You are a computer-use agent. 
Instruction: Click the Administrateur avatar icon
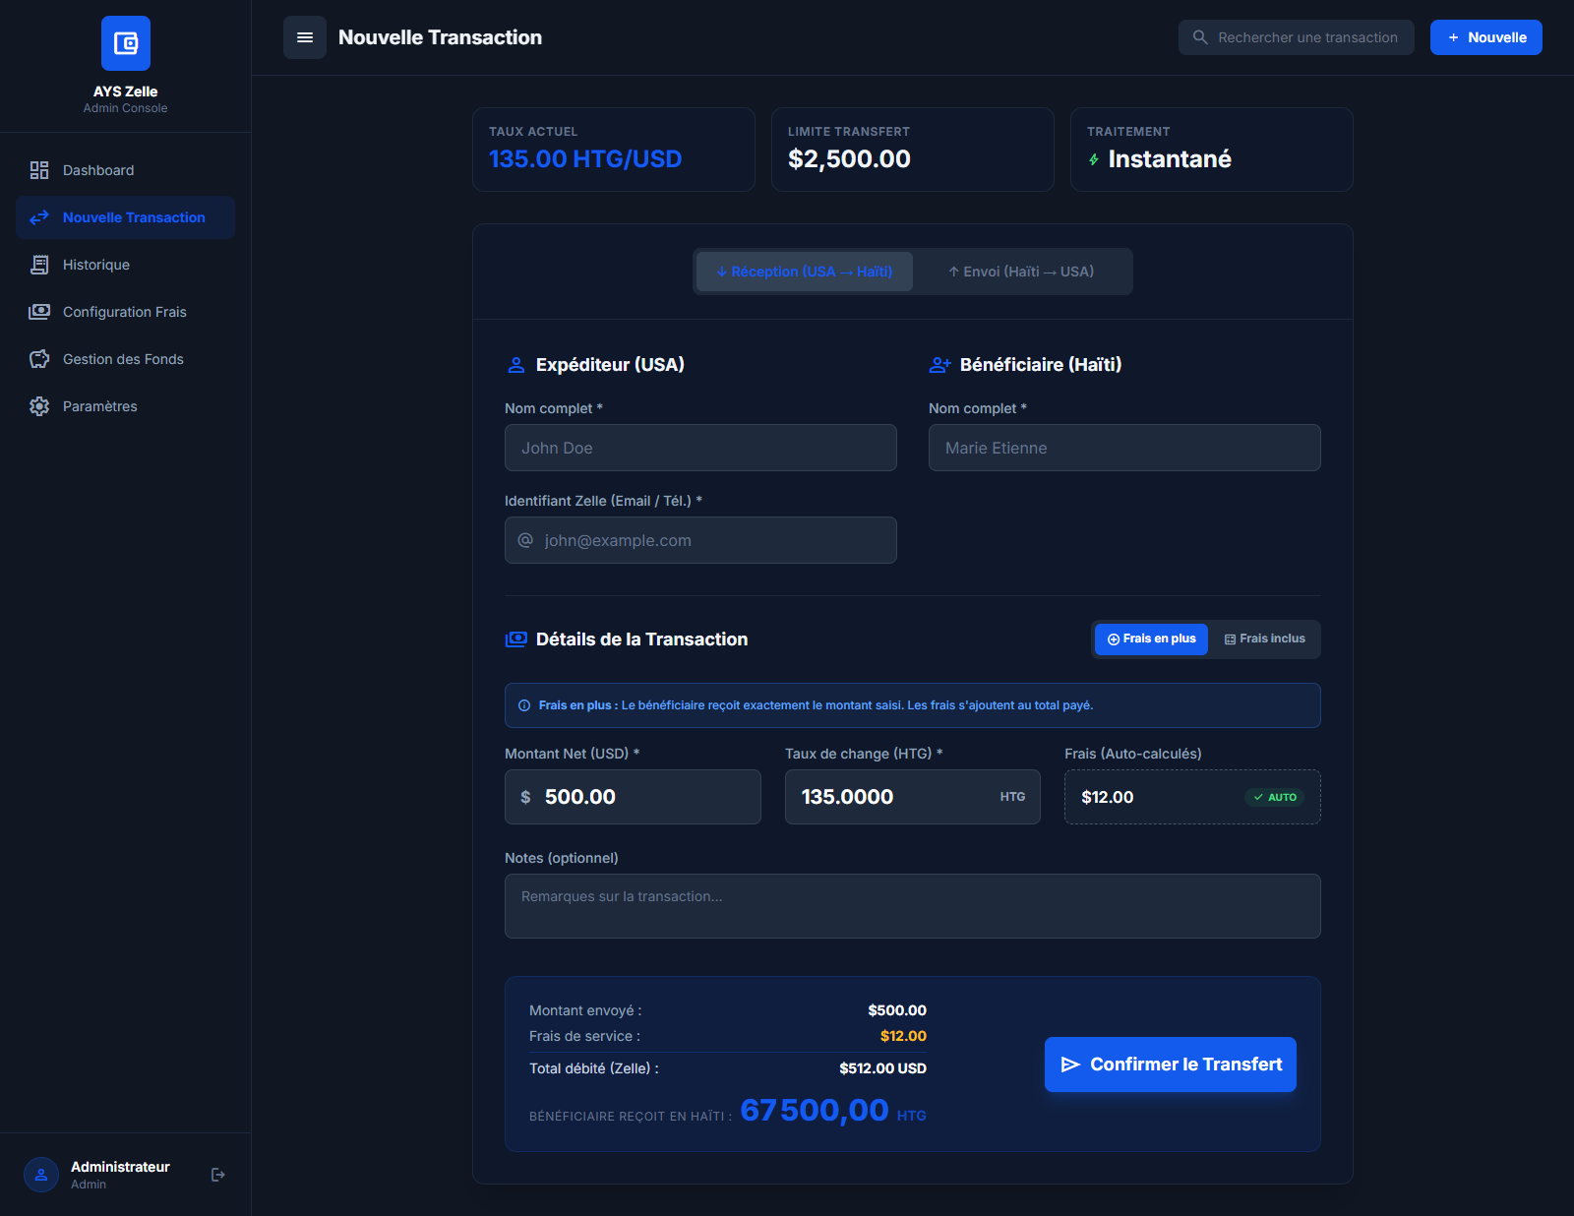pyautogui.click(x=41, y=1175)
